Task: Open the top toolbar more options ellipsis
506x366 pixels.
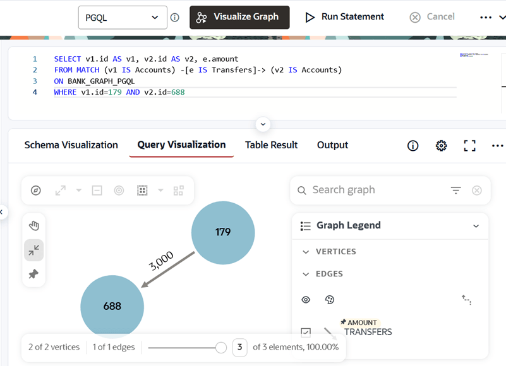Action: (486, 18)
